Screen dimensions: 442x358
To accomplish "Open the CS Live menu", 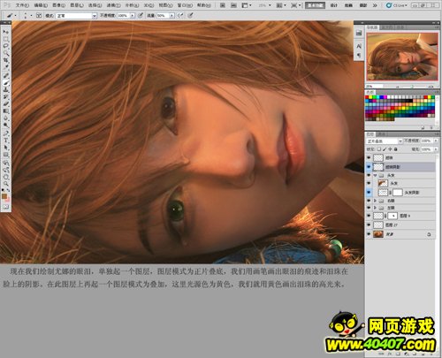I will pos(397,5).
